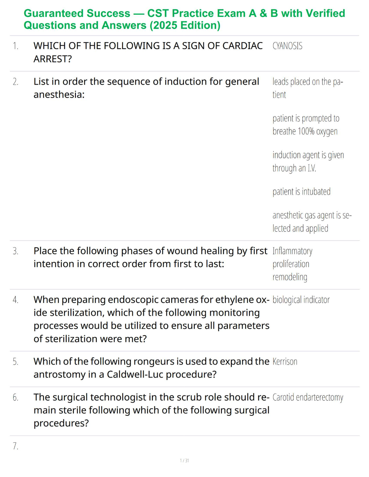Select question 1 about cardiac arrest
The height and width of the screenshot is (477, 369).
point(148,52)
